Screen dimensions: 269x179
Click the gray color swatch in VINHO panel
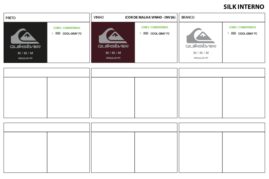pos(146,33)
